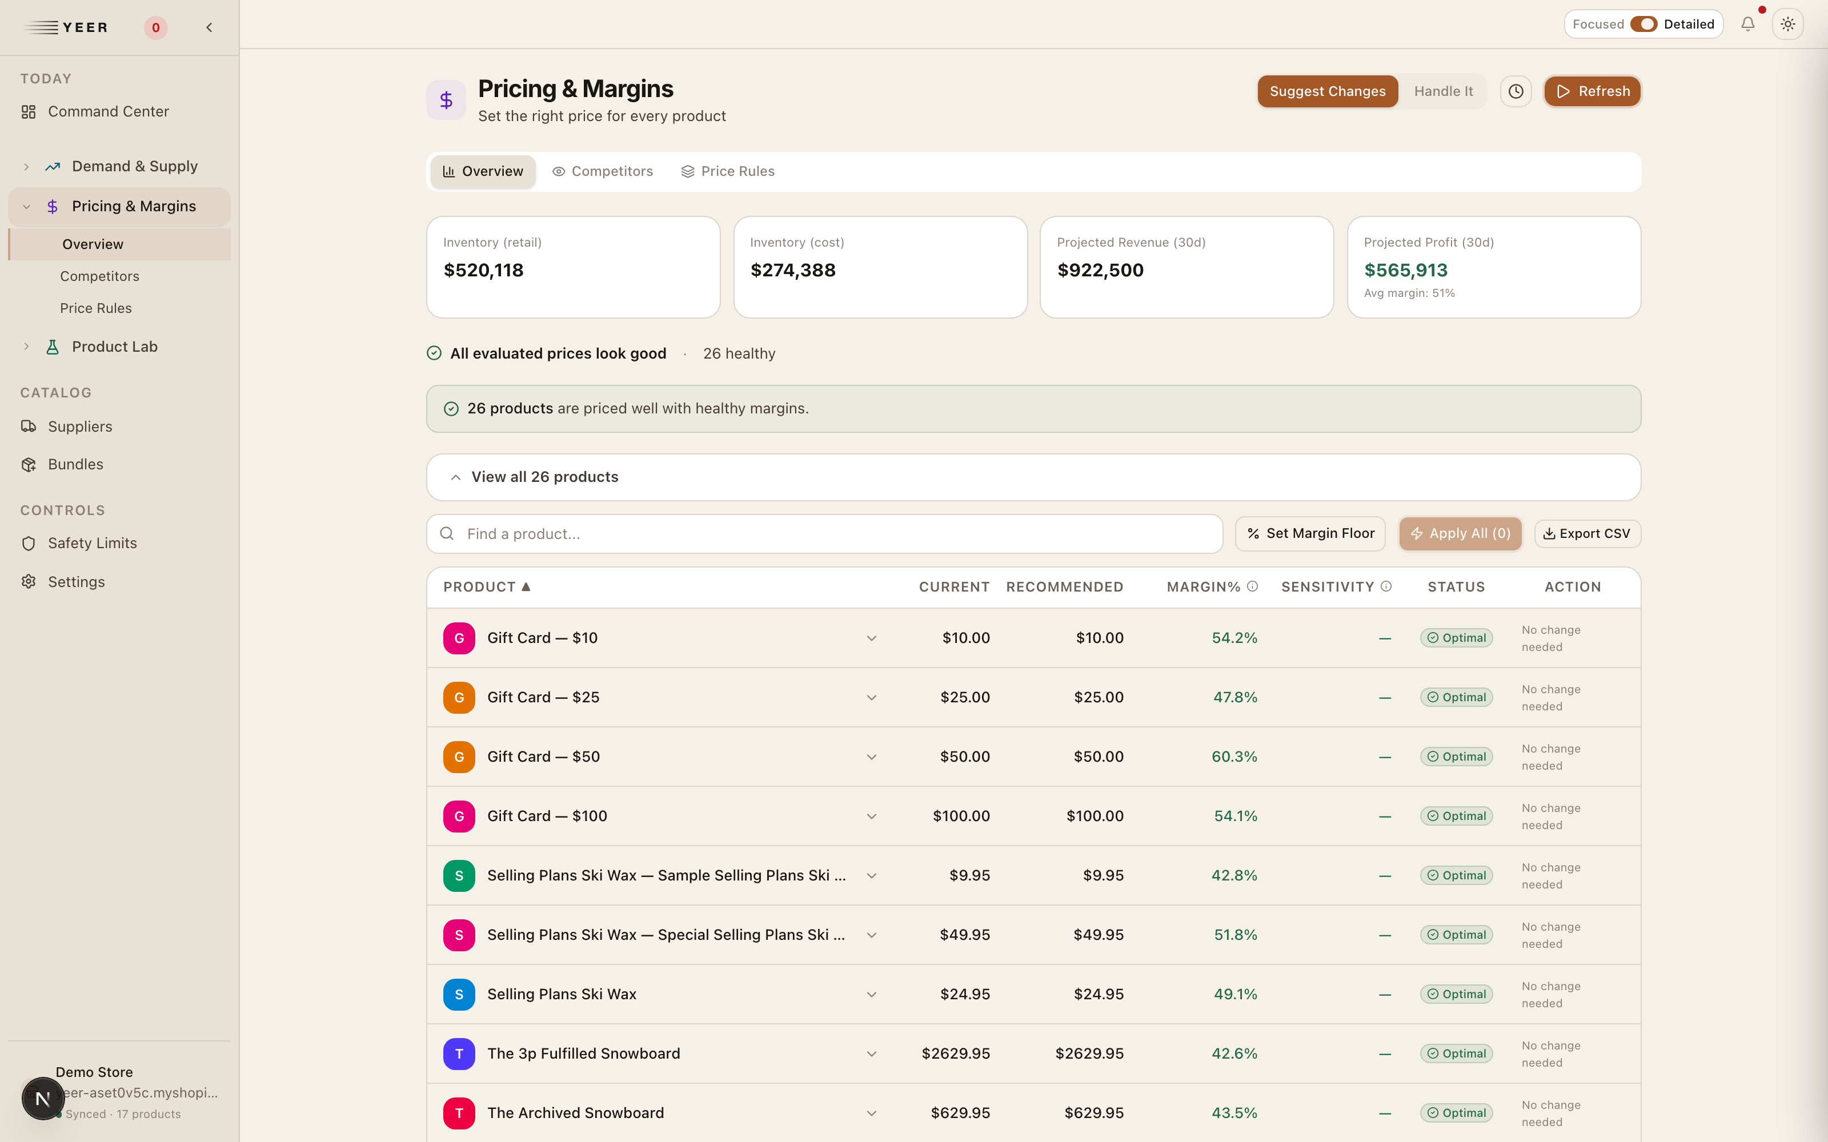Click the Yeer logo
The width and height of the screenshot is (1828, 1142).
[x=66, y=28]
